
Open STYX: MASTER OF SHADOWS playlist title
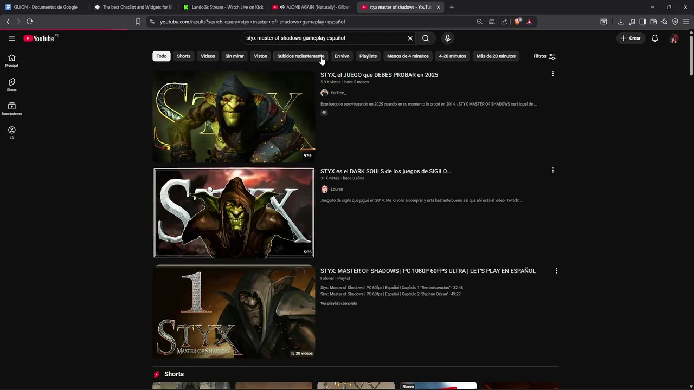pyautogui.click(x=428, y=271)
